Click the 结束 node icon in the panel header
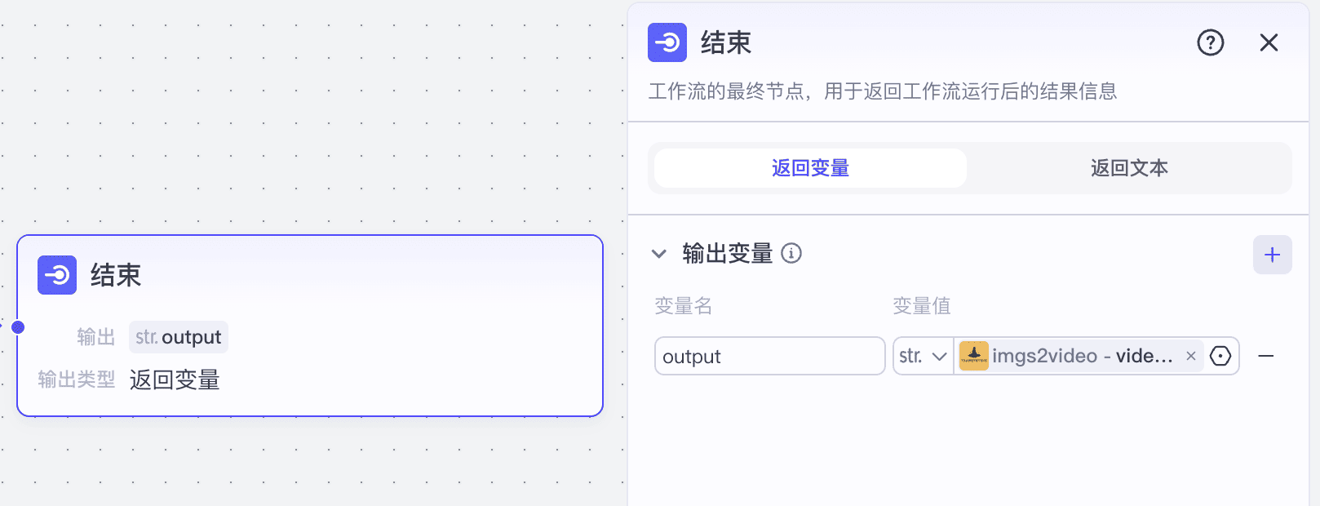 click(667, 42)
